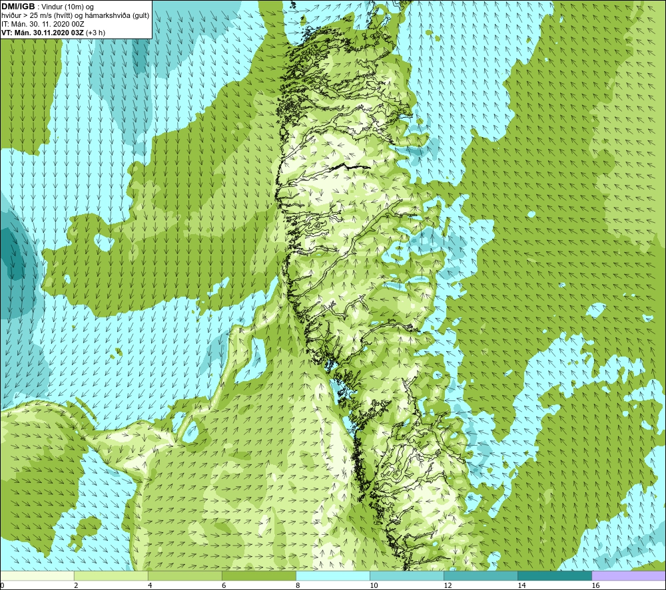Click the '14' scale label

521,586
